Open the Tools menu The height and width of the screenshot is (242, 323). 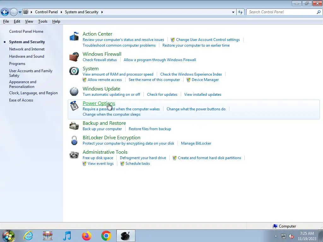(x=43, y=21)
